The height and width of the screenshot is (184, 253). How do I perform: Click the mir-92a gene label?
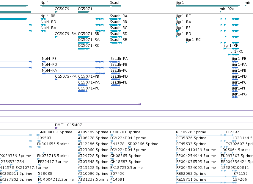tap(227, 9)
